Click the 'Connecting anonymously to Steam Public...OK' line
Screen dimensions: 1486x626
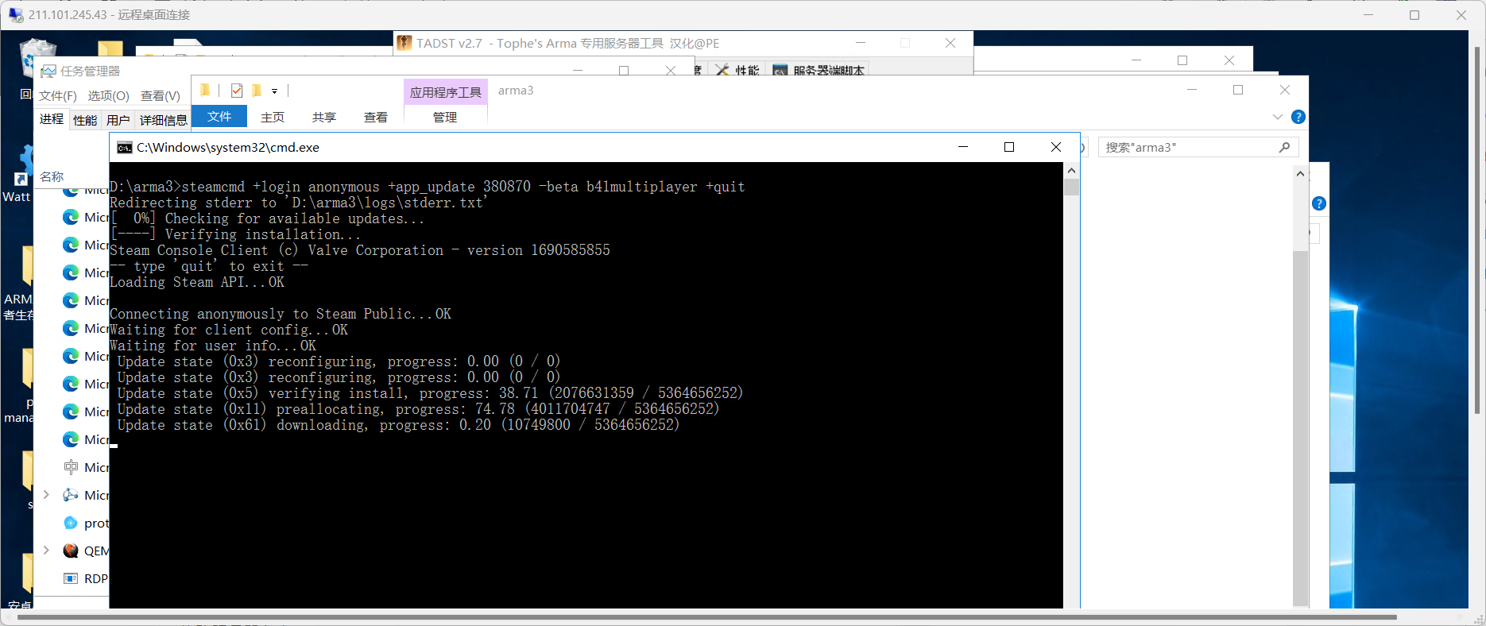click(281, 314)
